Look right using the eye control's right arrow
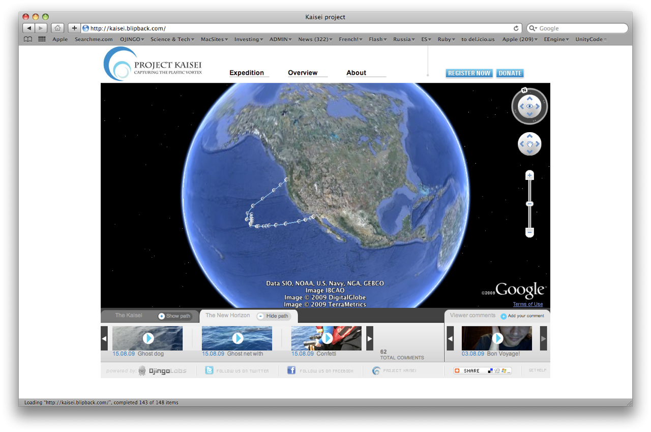Viewport: 651px width, 432px height. (x=538, y=106)
